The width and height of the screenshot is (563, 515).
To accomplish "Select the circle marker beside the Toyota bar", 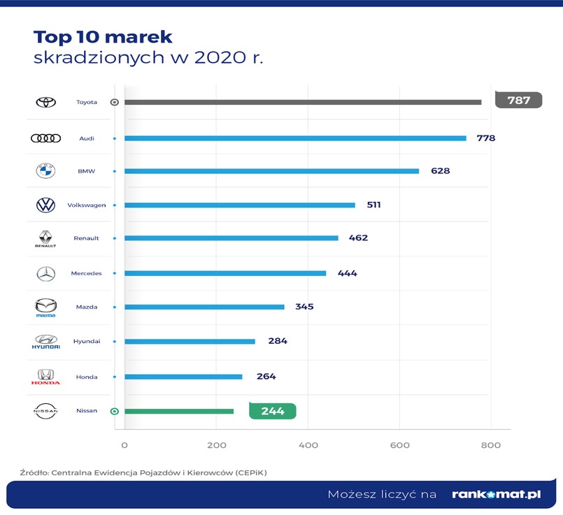I will tap(113, 102).
